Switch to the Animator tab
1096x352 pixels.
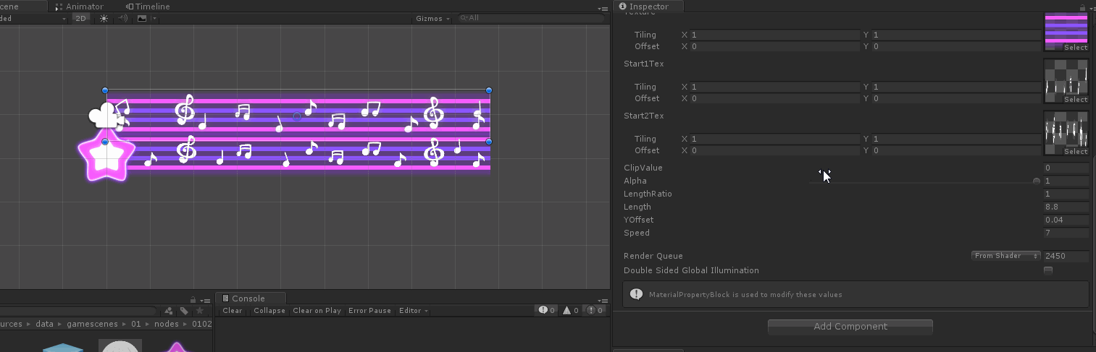tap(79, 6)
